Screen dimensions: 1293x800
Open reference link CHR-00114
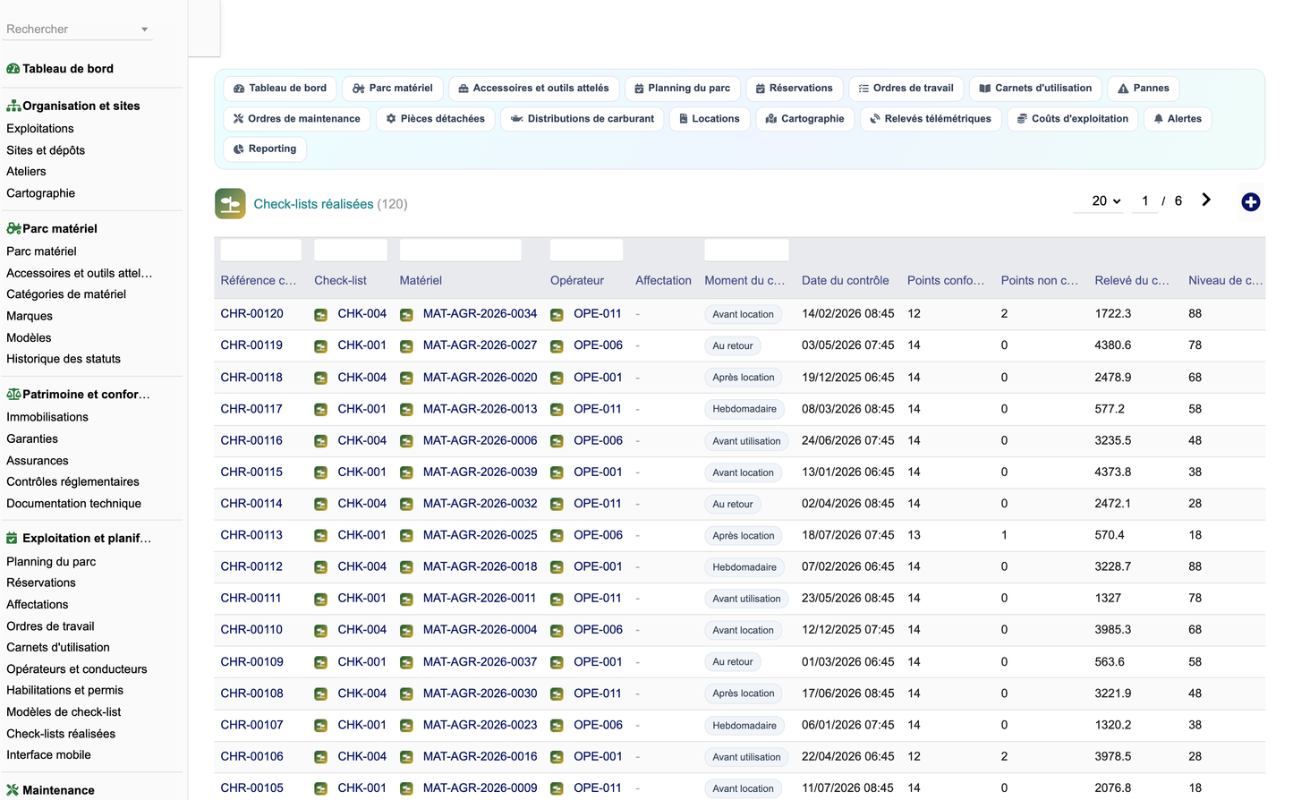coord(251,504)
